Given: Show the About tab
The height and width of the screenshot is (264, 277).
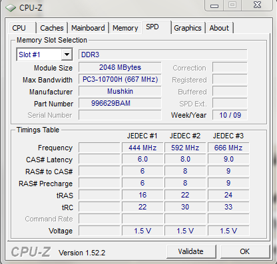Looking at the screenshot, I should (219, 28).
